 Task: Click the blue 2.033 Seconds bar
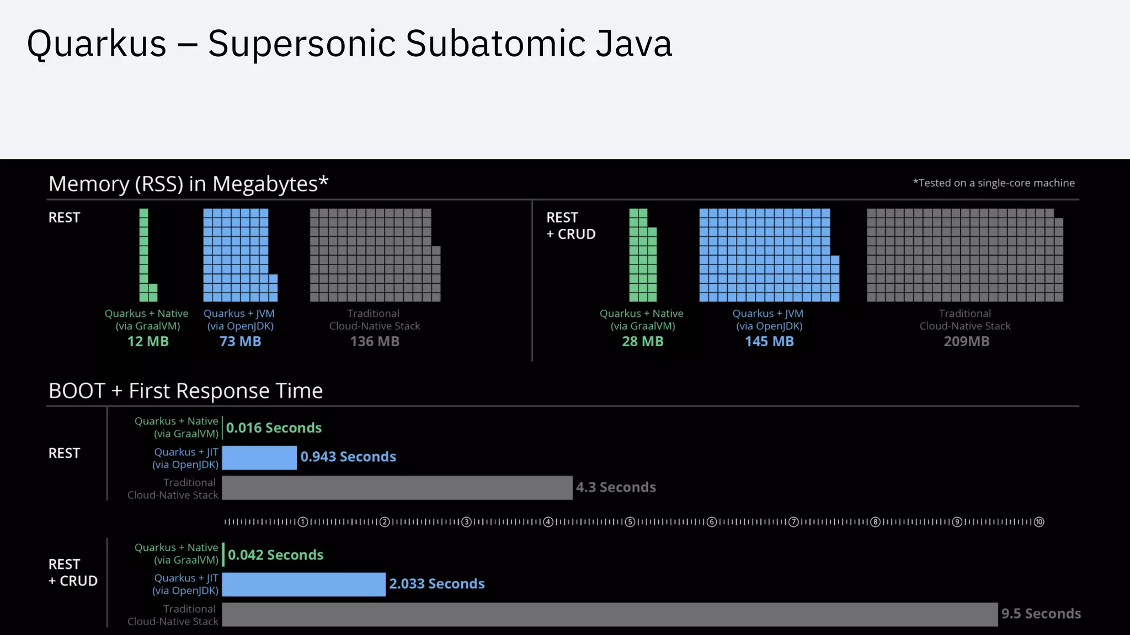pos(303,584)
